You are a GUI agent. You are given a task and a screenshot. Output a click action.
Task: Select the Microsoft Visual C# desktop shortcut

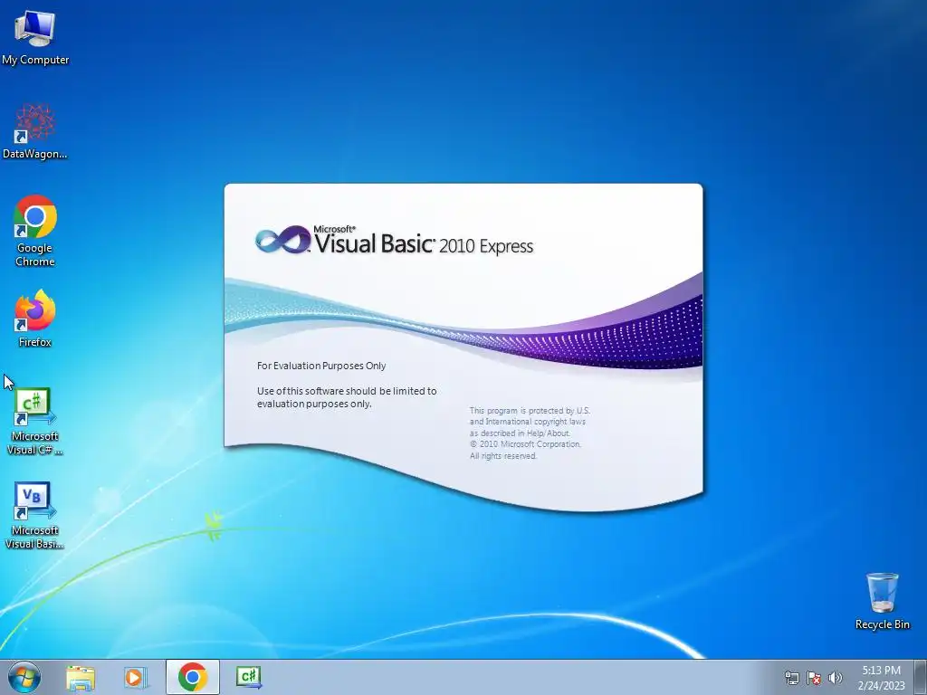(35, 422)
